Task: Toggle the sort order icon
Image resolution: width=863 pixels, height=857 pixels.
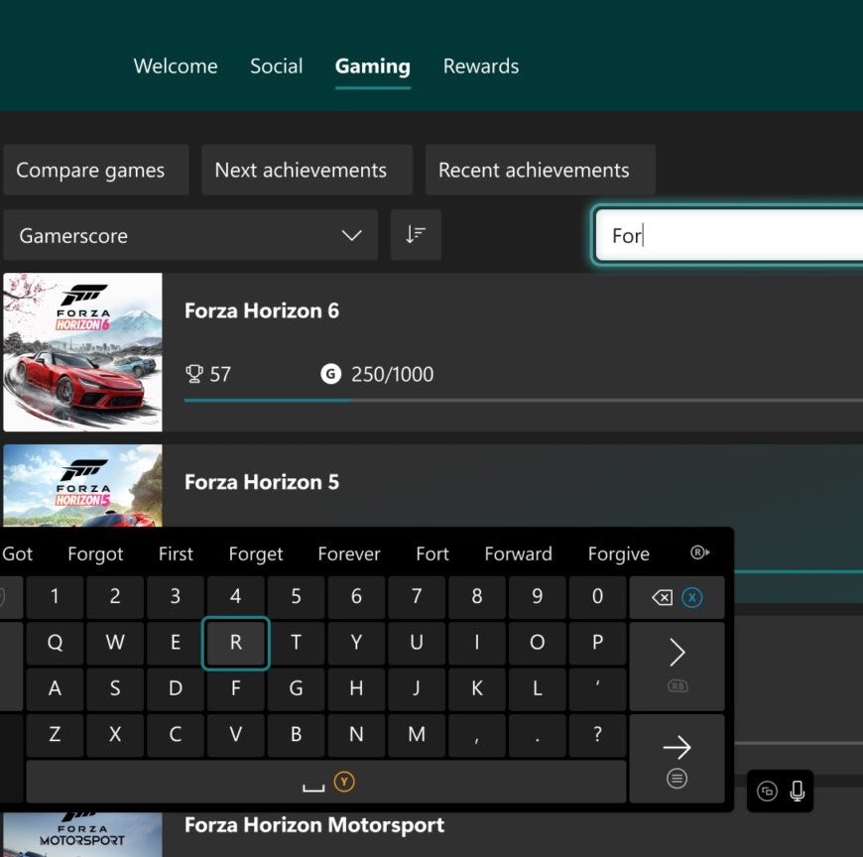Action: 416,235
